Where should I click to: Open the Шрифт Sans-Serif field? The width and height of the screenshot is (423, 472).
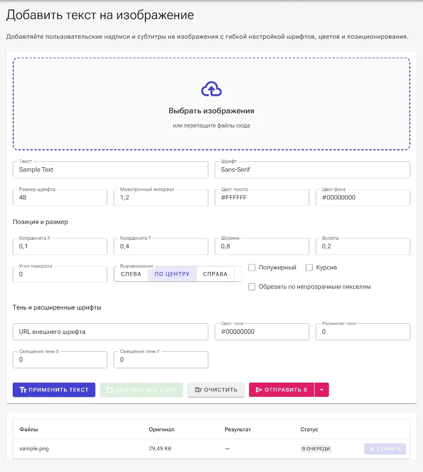(312, 170)
